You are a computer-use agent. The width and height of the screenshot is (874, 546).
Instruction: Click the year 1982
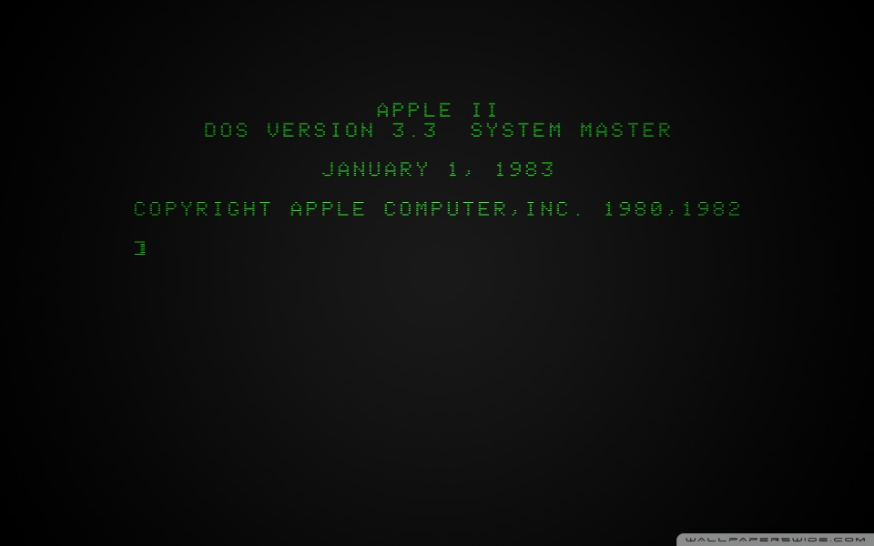tap(712, 209)
